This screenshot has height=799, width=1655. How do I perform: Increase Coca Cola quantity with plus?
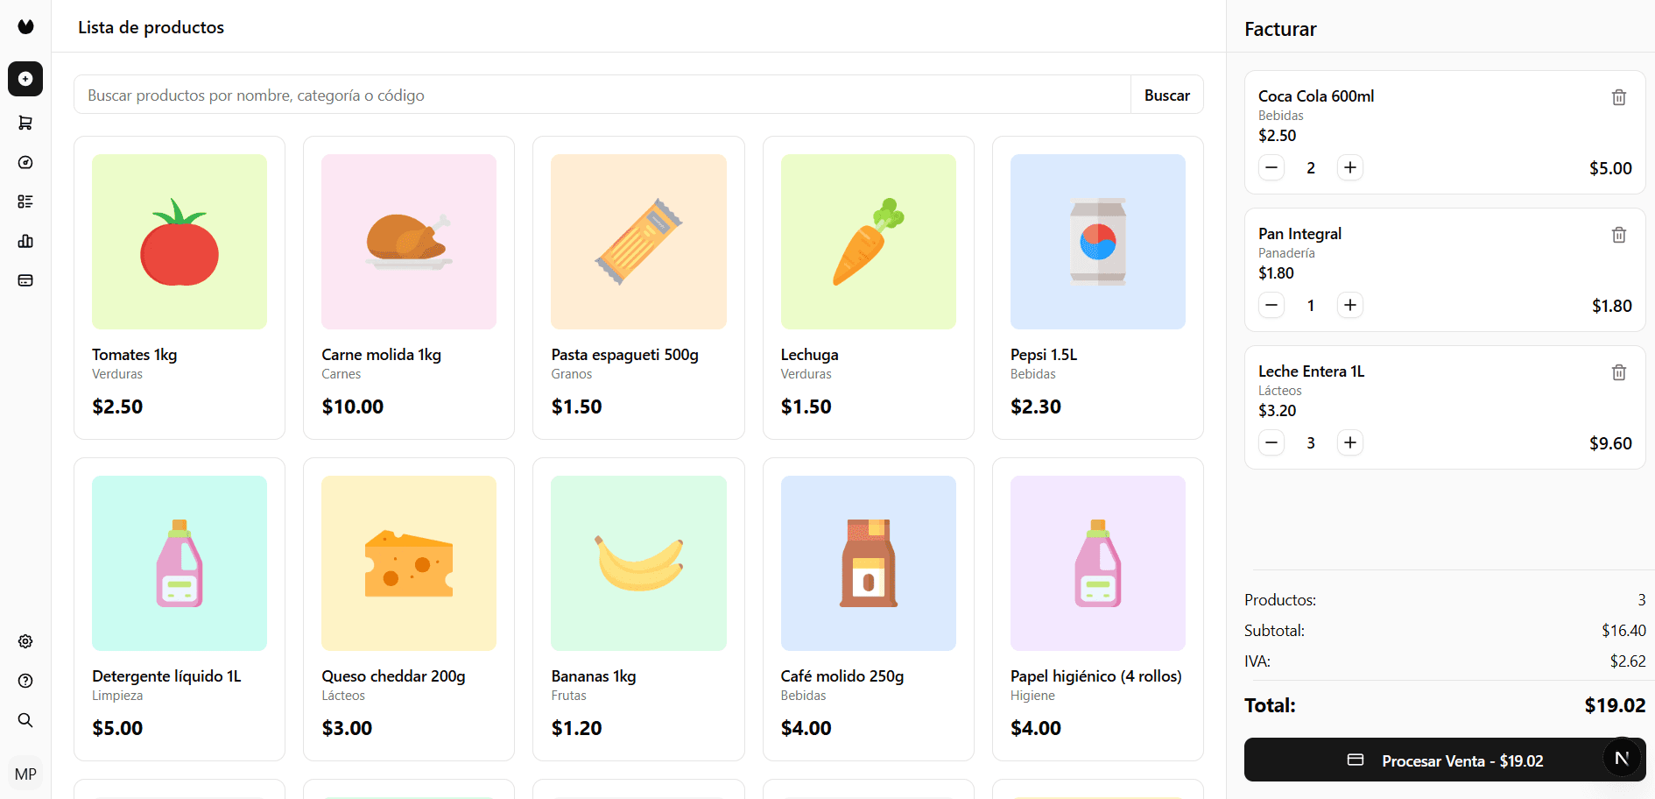1350,167
